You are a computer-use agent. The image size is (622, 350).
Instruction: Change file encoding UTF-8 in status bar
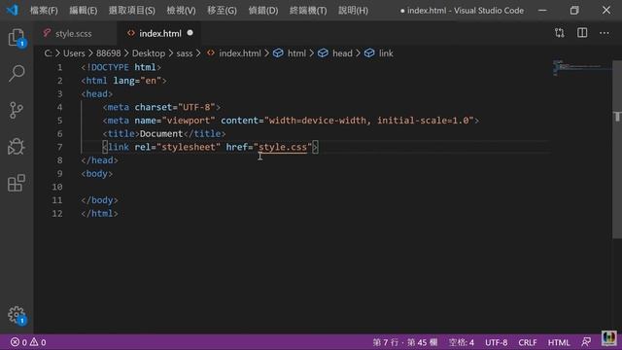click(496, 341)
